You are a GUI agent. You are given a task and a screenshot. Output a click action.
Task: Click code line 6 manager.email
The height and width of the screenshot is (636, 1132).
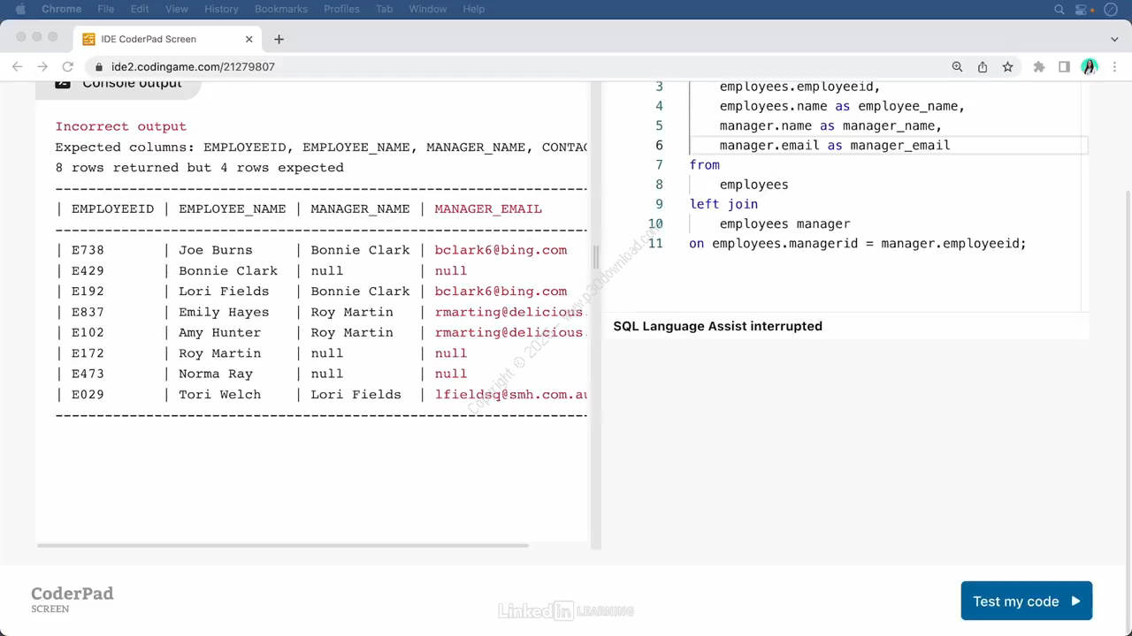835,146
